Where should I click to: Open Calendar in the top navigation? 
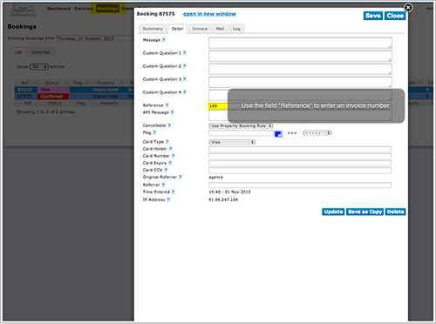84,9
